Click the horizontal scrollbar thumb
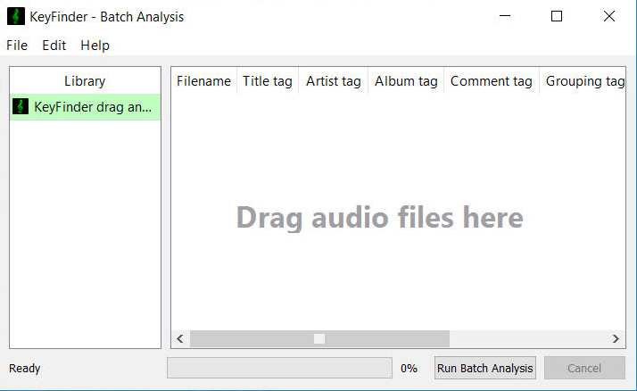 (319, 338)
